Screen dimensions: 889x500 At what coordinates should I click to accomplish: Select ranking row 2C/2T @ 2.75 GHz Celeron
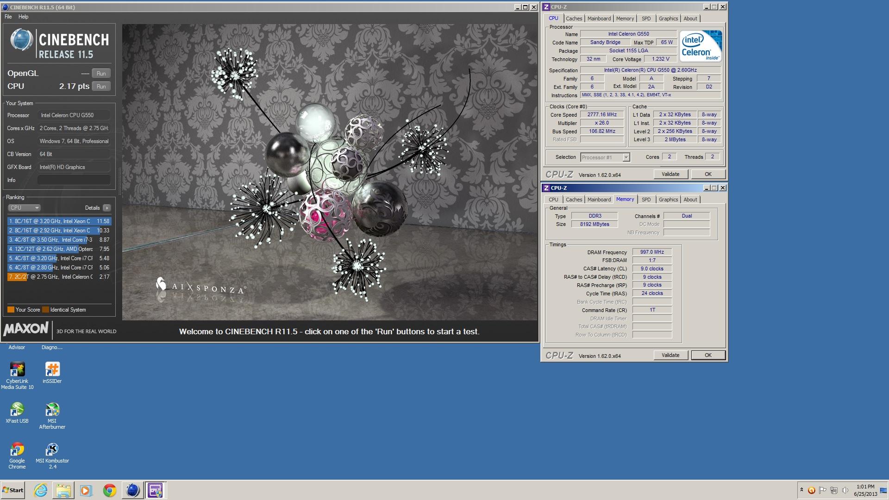(x=59, y=277)
